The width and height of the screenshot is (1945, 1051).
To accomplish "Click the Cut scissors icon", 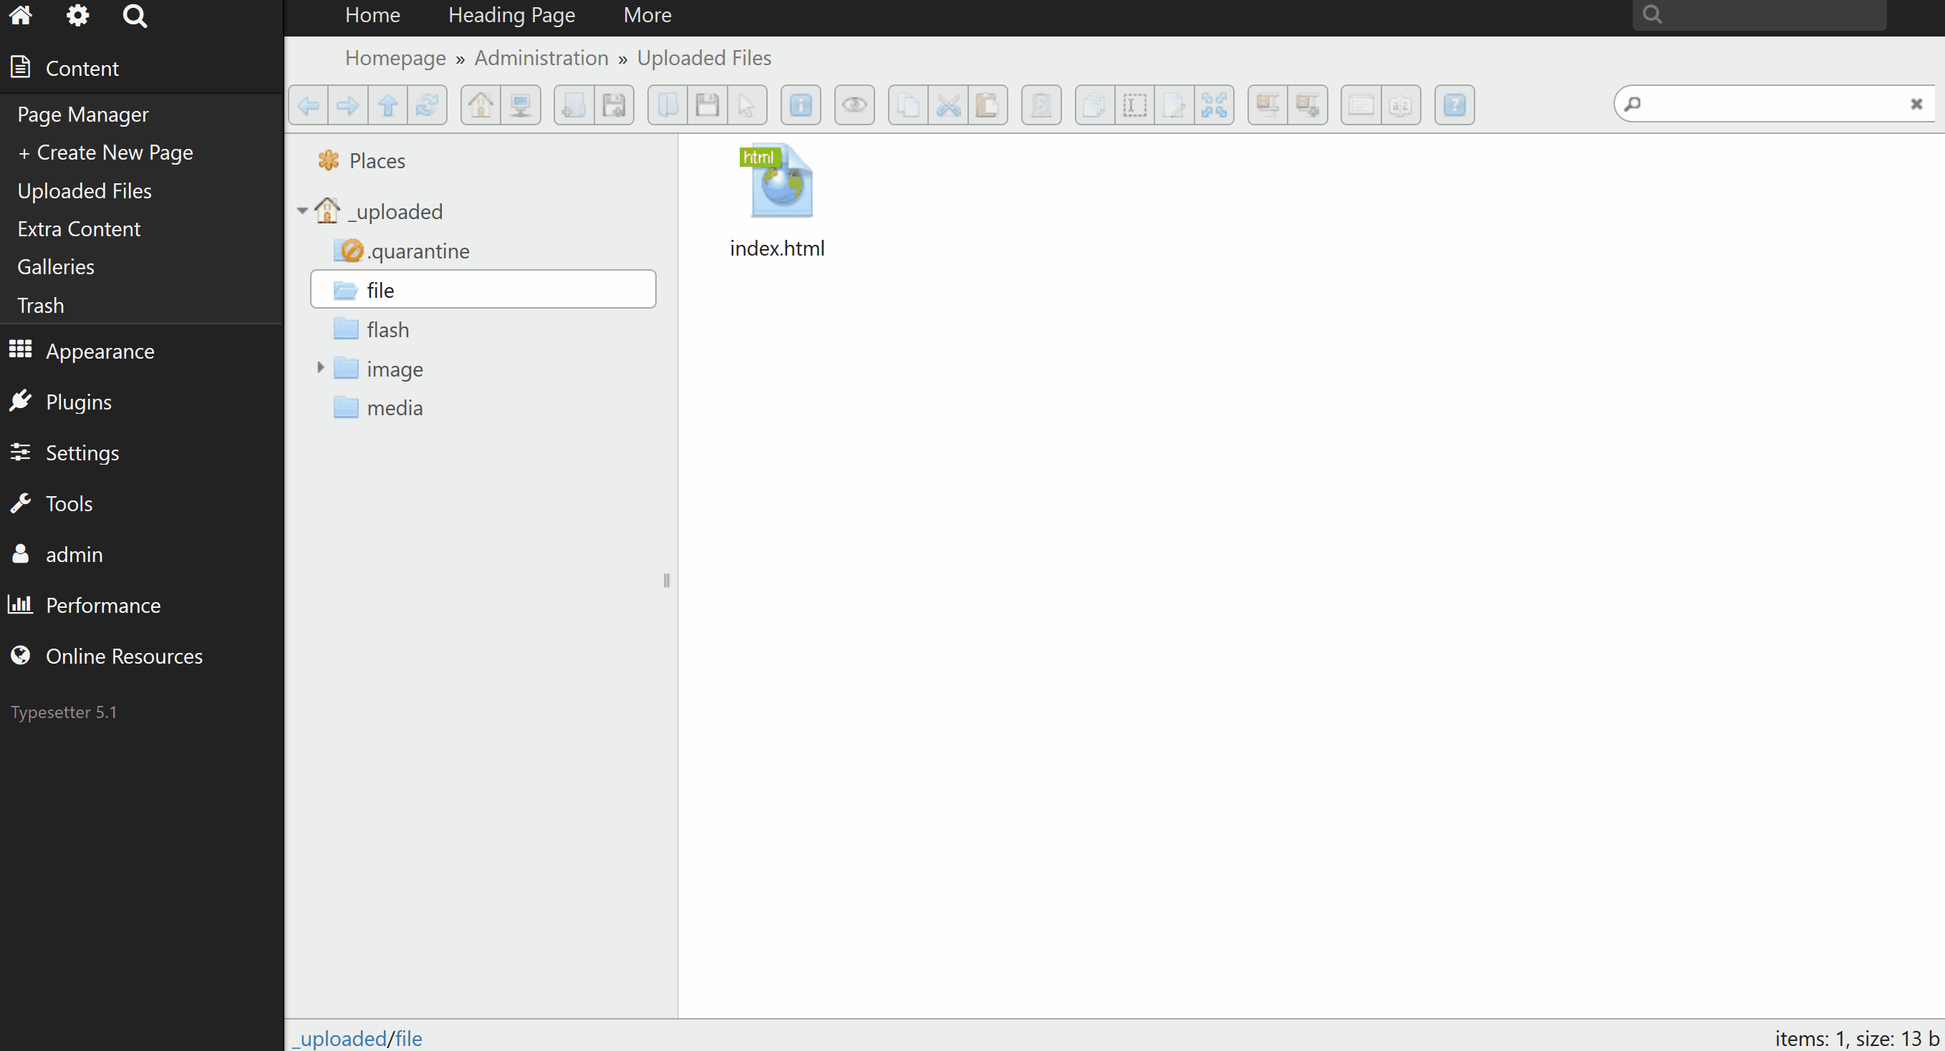I will click(947, 105).
